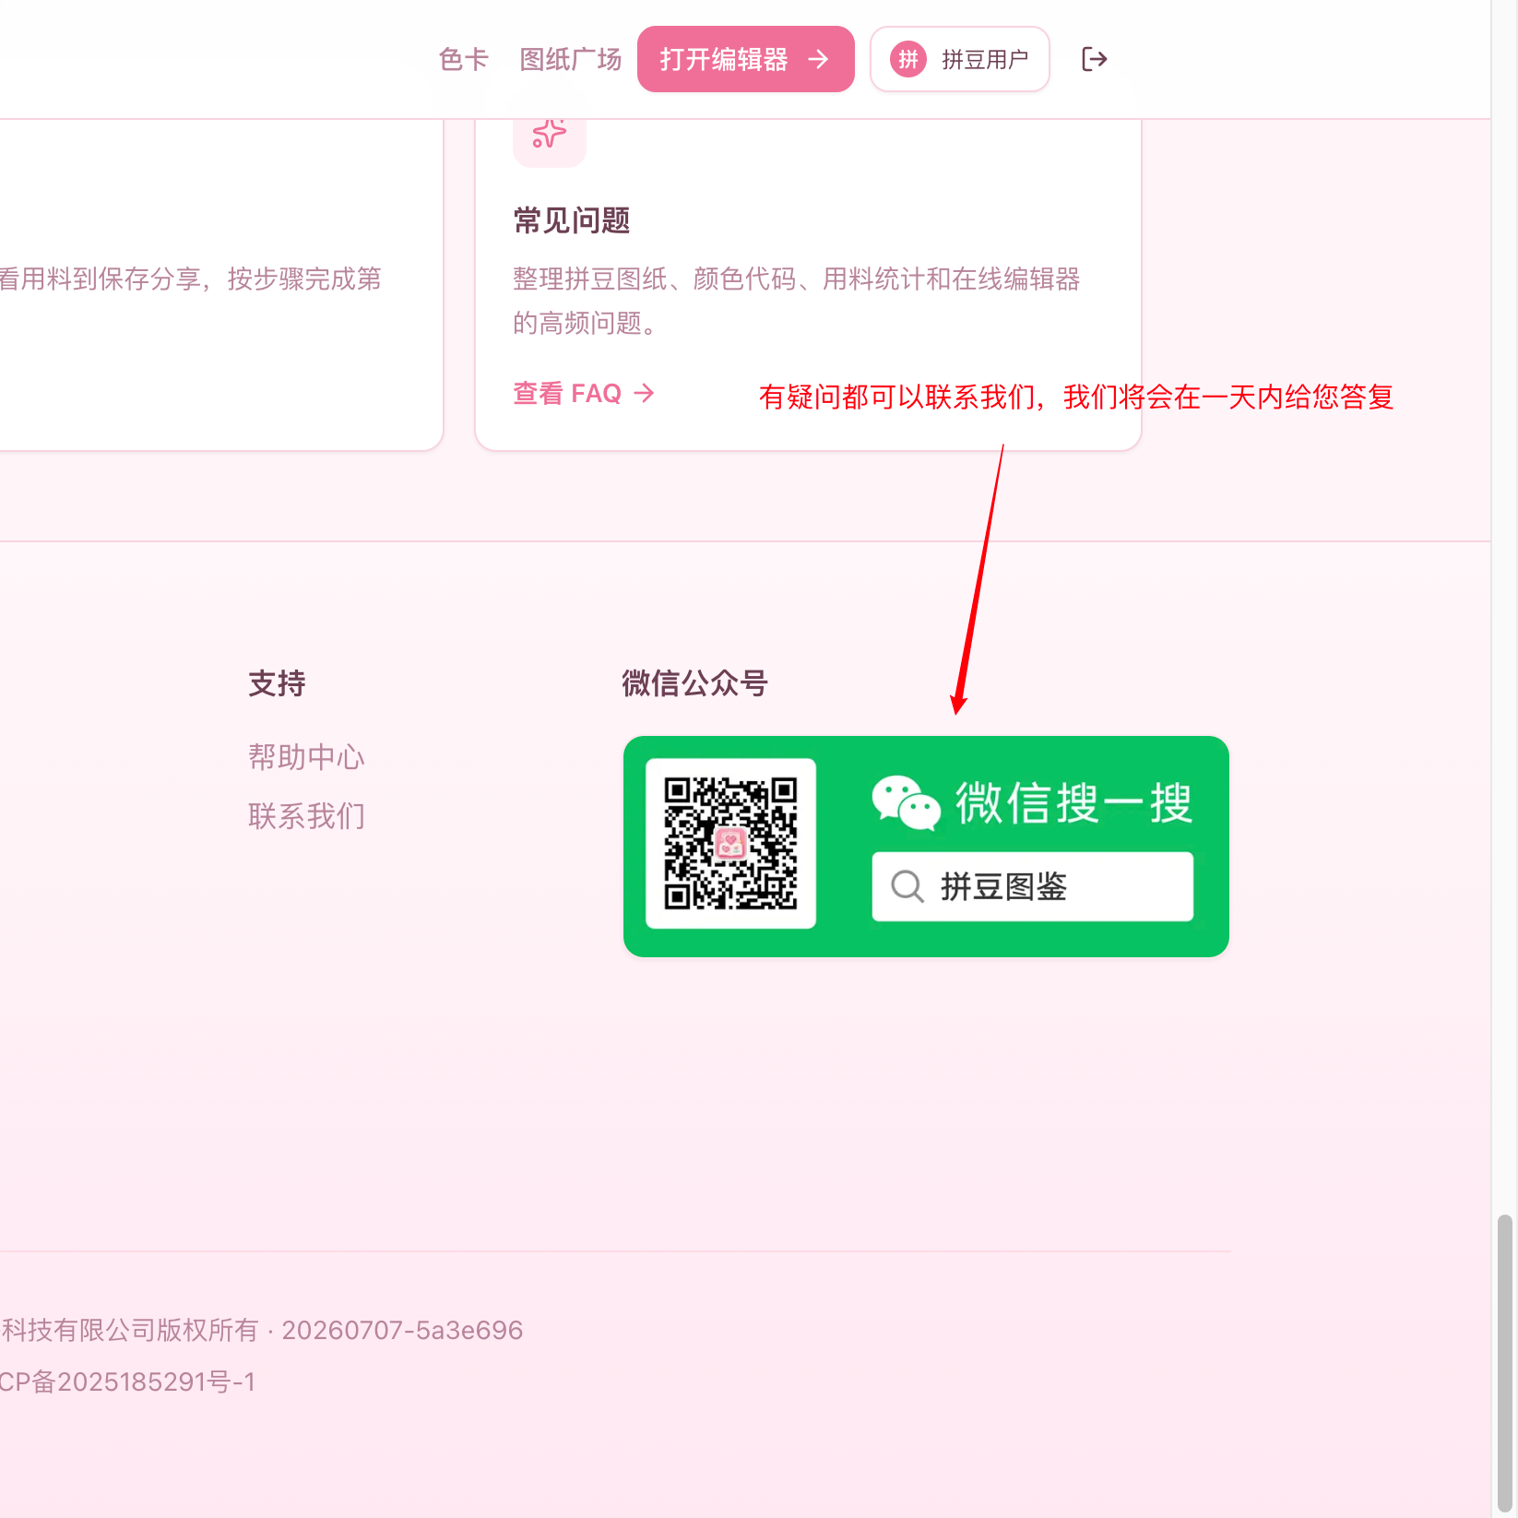The height and width of the screenshot is (1518, 1518).
Task: Open the 色卡 navigation item
Action: 464,59
